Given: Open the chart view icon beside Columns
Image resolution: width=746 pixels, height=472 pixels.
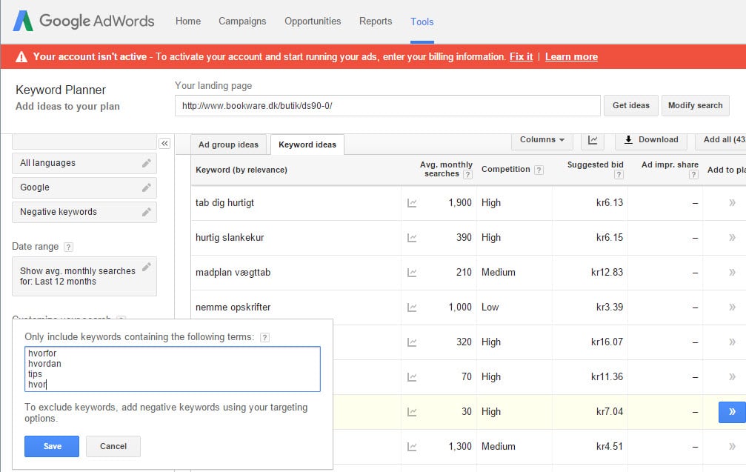Looking at the screenshot, I should coord(593,139).
